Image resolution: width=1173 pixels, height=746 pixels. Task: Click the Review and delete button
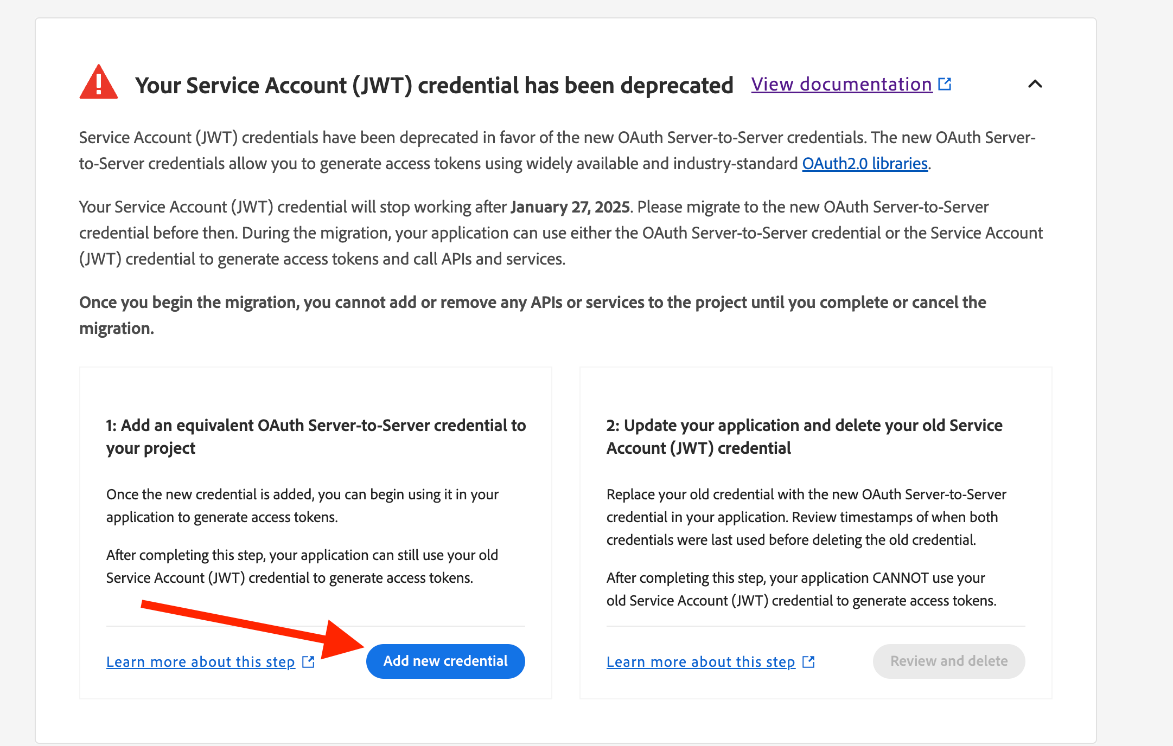point(949,661)
